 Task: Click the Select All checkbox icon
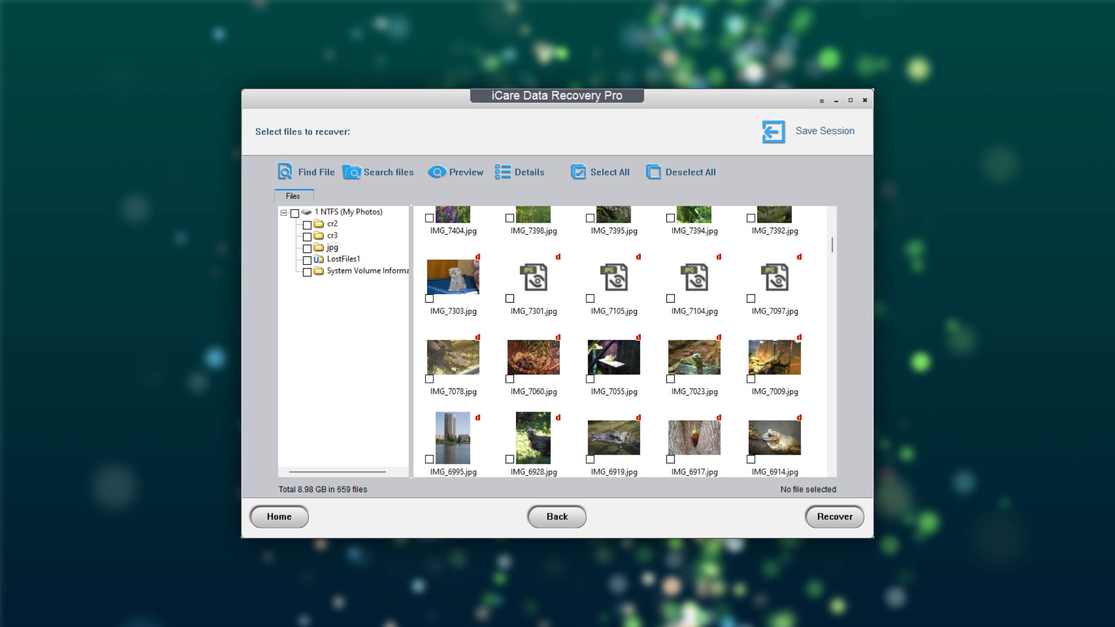578,172
